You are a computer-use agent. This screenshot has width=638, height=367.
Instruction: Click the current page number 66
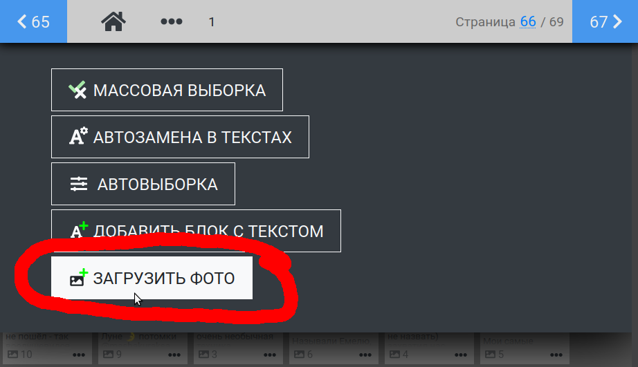click(528, 22)
